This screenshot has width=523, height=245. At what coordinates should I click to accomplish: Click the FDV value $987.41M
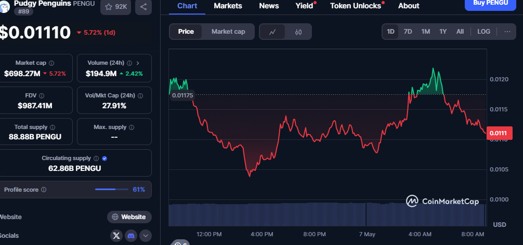tap(35, 106)
